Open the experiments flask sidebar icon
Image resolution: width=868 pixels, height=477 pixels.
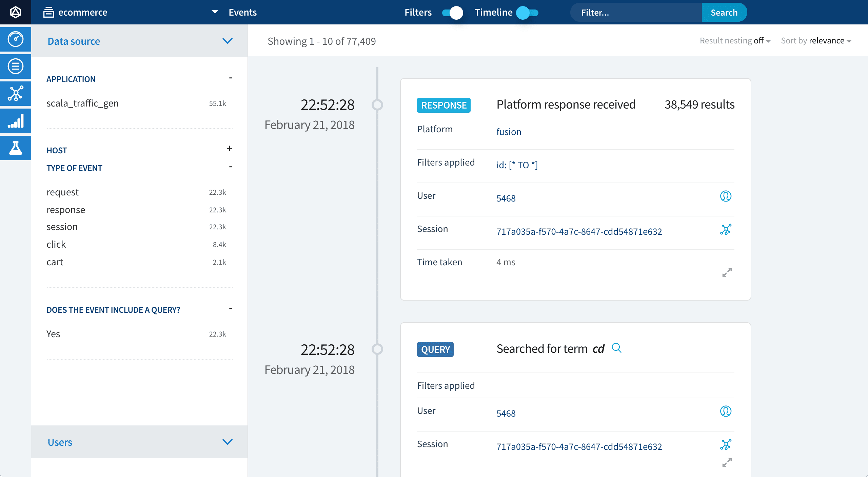pos(16,148)
